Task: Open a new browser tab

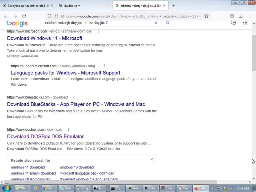Action: [173, 6]
